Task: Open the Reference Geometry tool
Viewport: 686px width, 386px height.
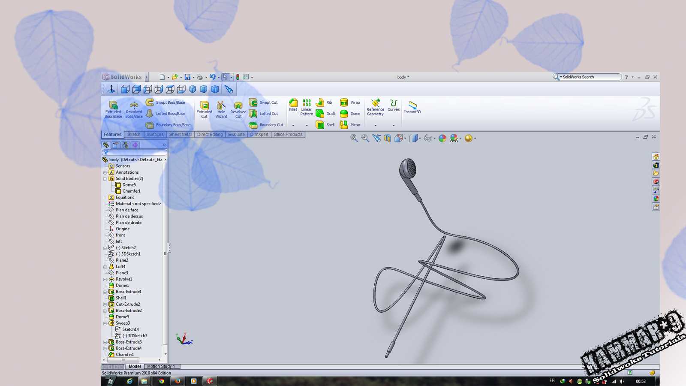Action: tap(375, 107)
